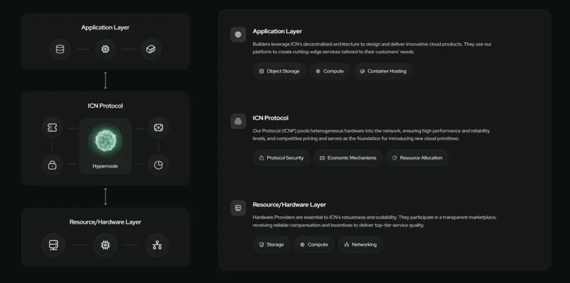The width and height of the screenshot is (570, 283).
Task: Click the database icon in Application Layer diagram
Action: (x=60, y=49)
